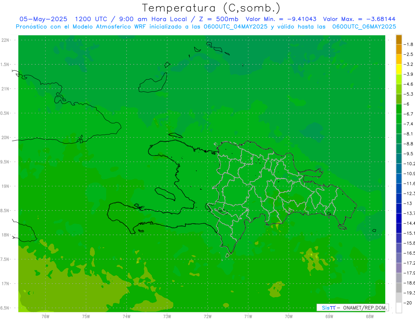The image size is (415, 321).
Task: Click the "74W" longitude label
Action: point(127,316)
